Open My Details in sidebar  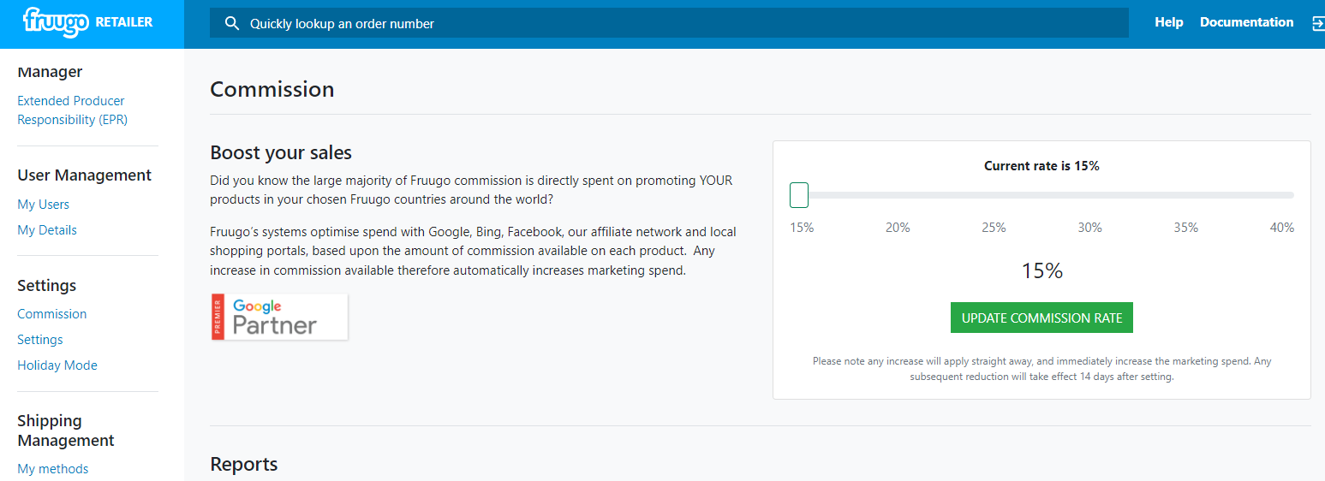47,230
